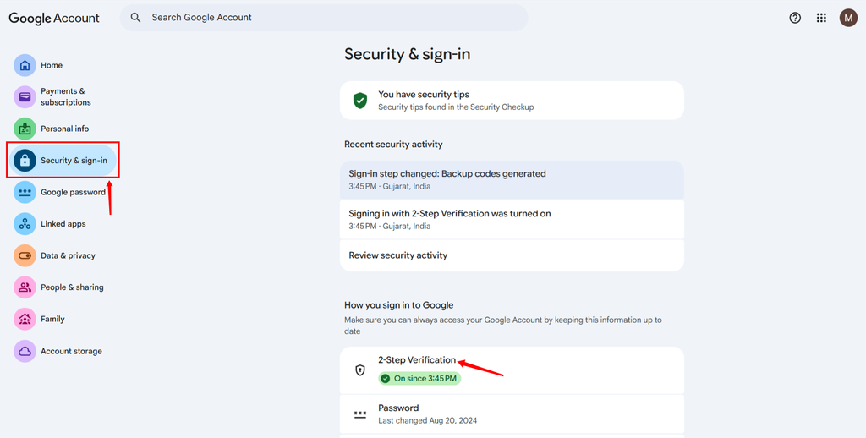Click Security tips found in Security Checkup text
The width and height of the screenshot is (866, 438).
(456, 107)
